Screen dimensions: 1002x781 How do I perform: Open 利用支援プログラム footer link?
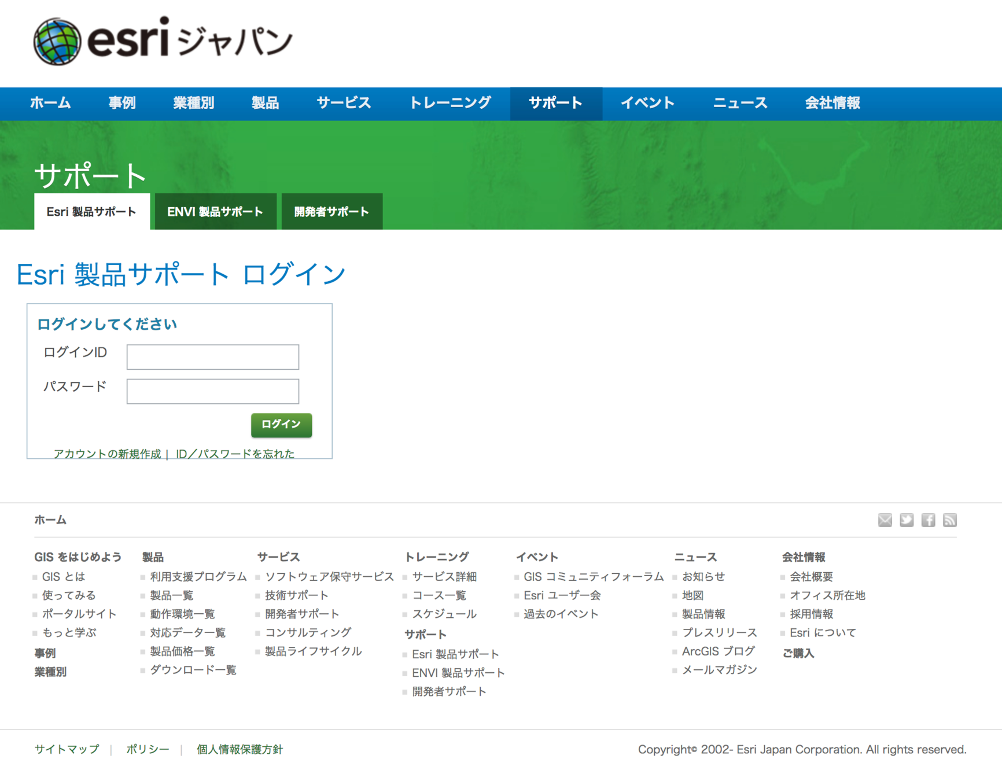pos(198,577)
